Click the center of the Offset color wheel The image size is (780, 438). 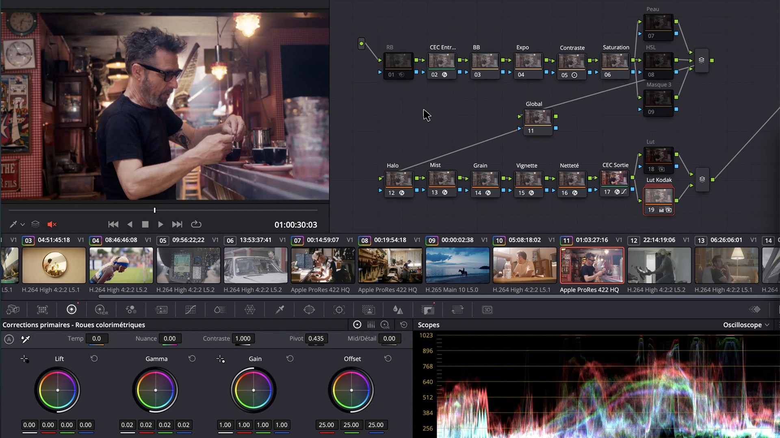351,390
